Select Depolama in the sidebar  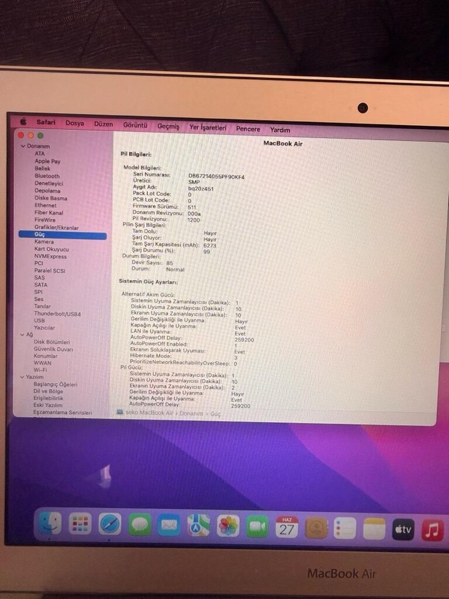click(48, 191)
